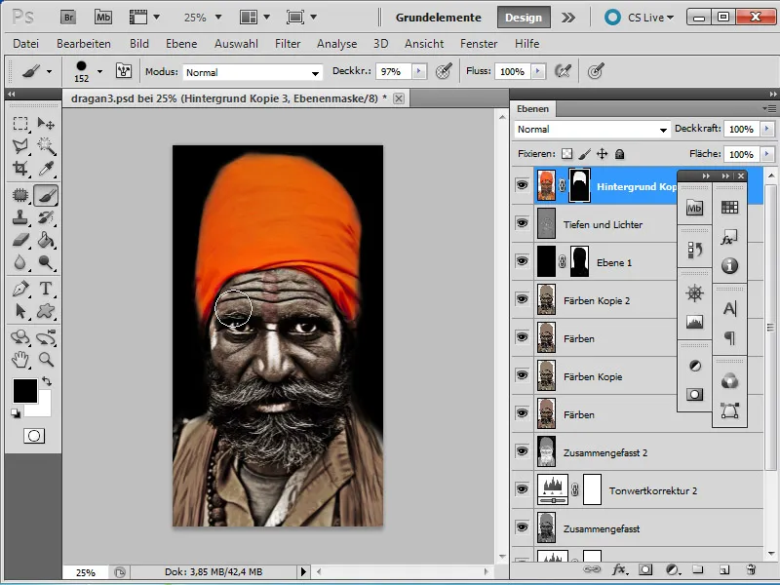
Task: Toggle the brush panel button in options bar
Action: 124,71
